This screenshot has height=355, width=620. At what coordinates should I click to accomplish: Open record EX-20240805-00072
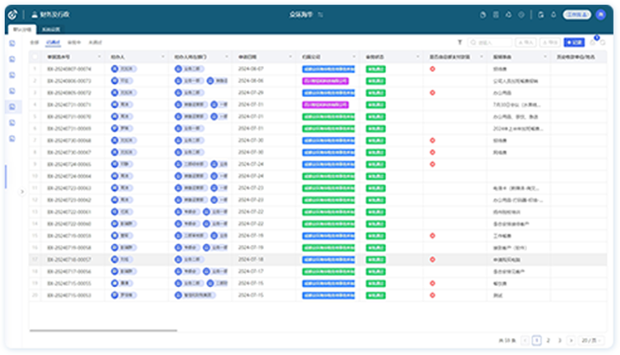pyautogui.click(x=69, y=92)
